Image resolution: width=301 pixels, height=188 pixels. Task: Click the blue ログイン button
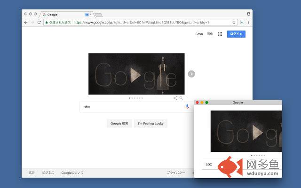(236, 34)
